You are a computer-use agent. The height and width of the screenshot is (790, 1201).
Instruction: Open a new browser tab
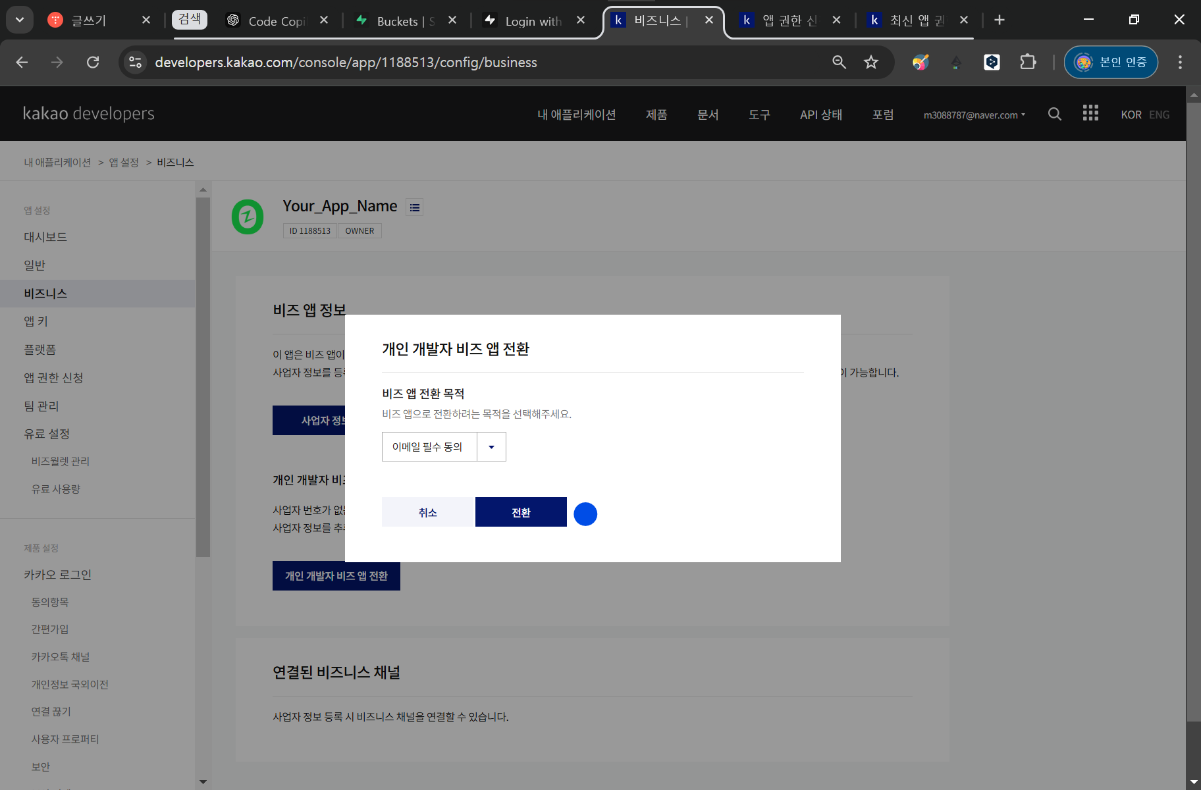(1000, 20)
